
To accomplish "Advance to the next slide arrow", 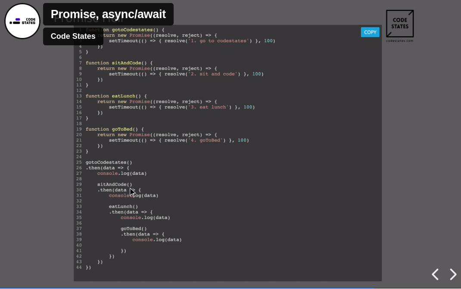I will (453, 274).
